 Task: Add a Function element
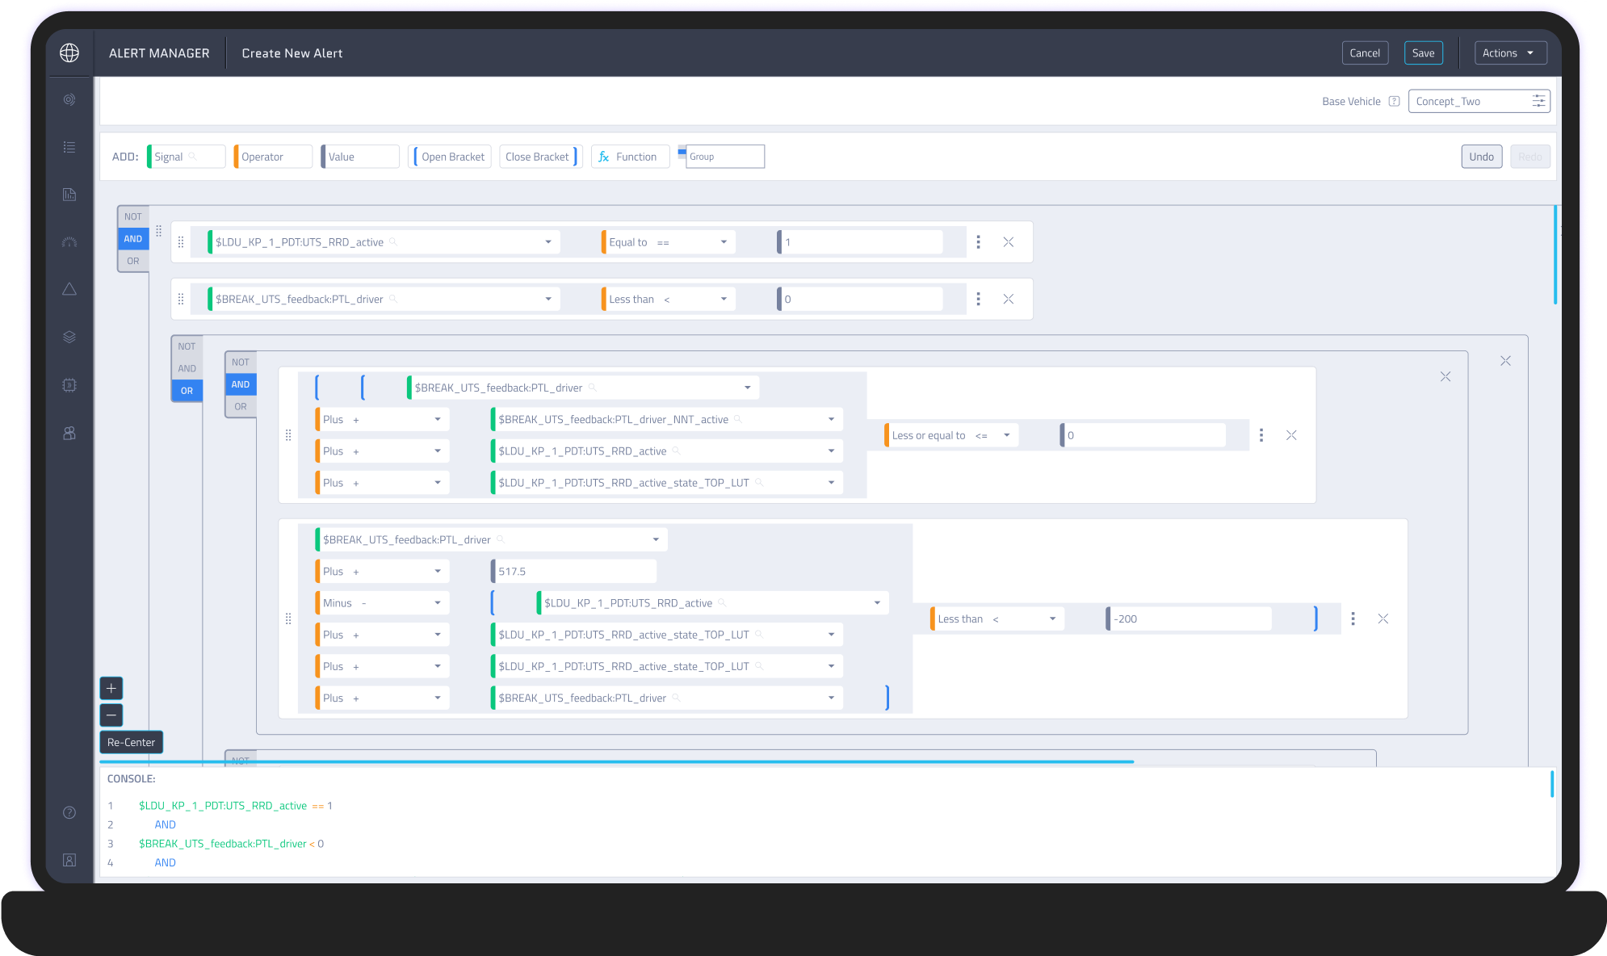630,157
